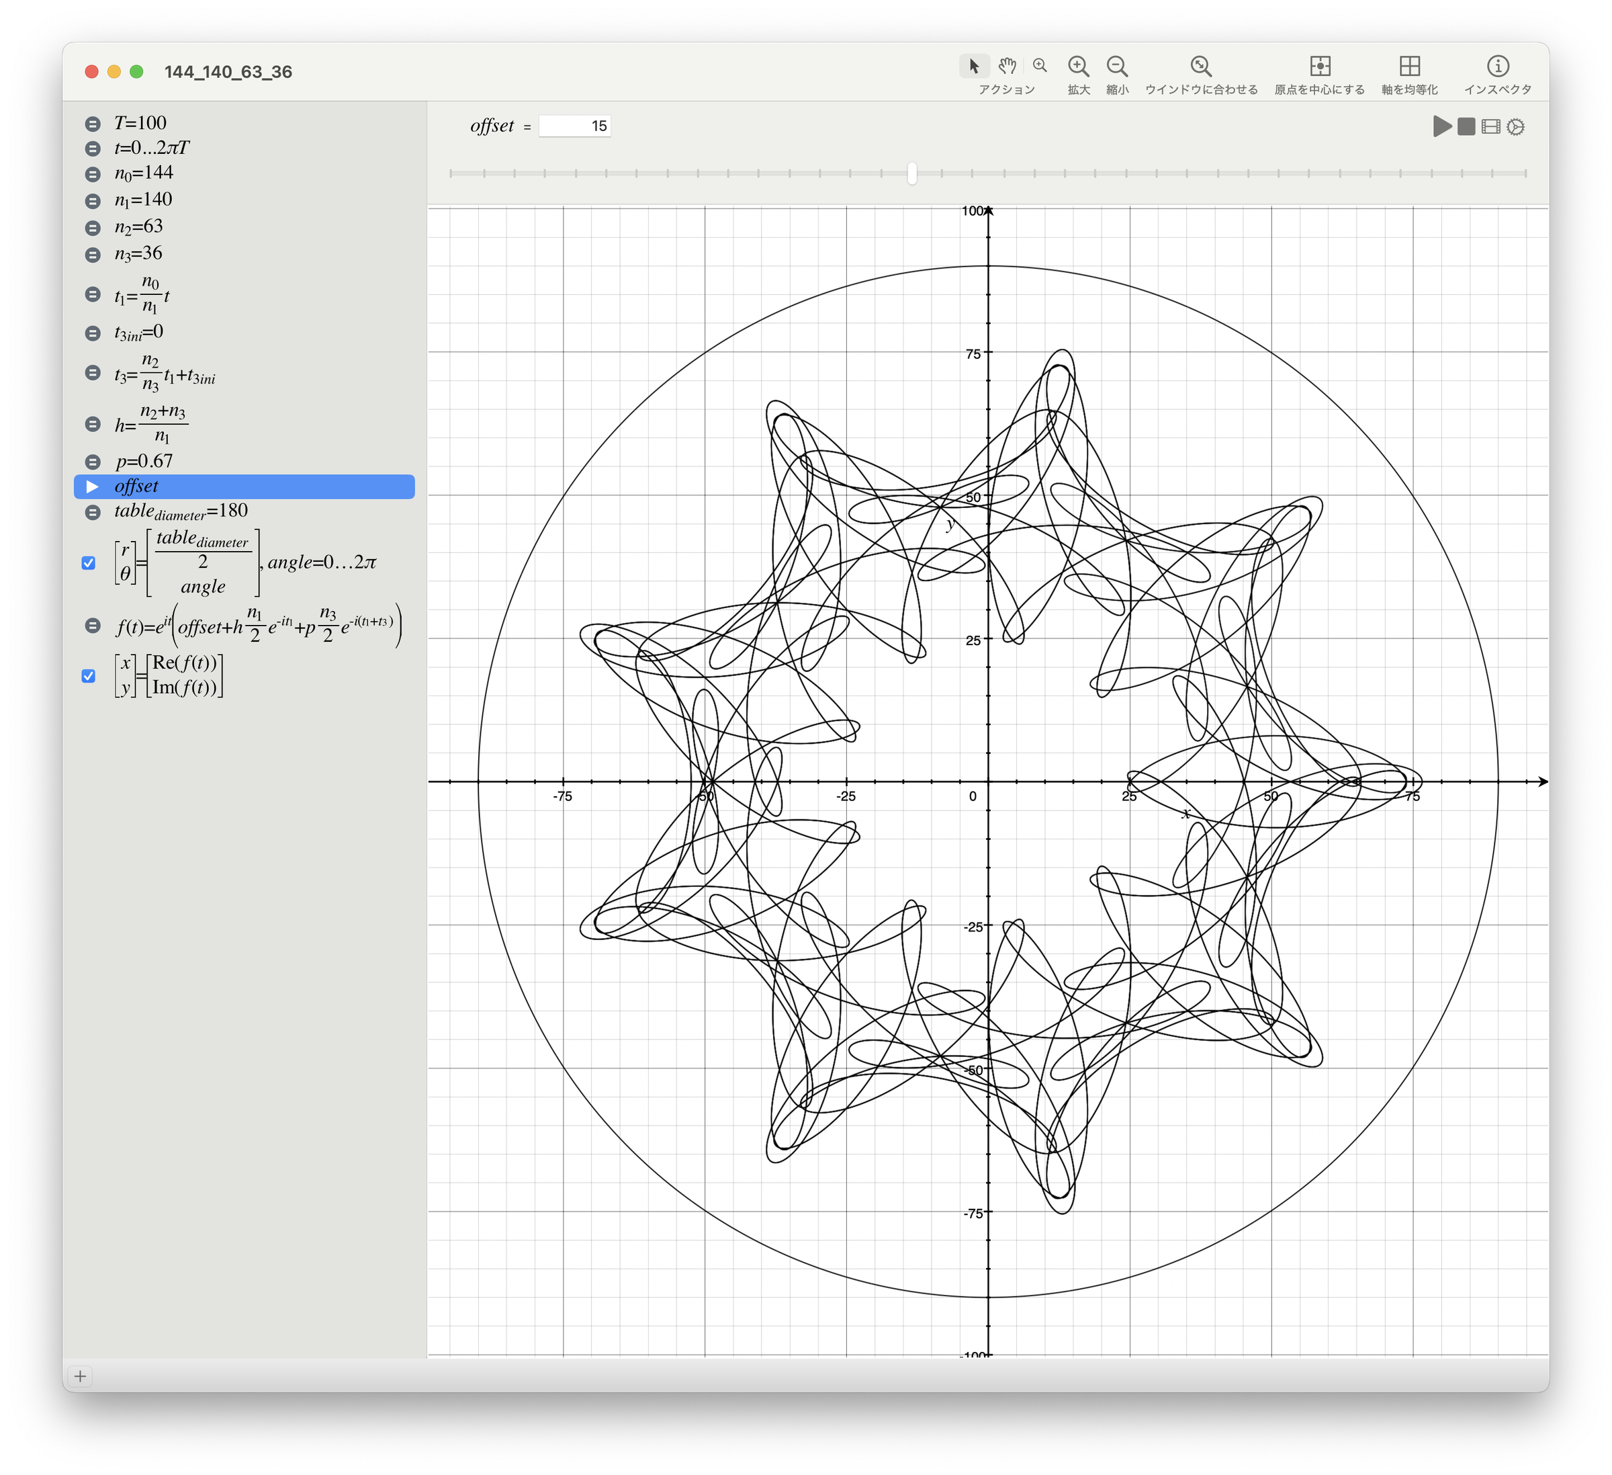Click the play triangle beside offset row

click(92, 487)
